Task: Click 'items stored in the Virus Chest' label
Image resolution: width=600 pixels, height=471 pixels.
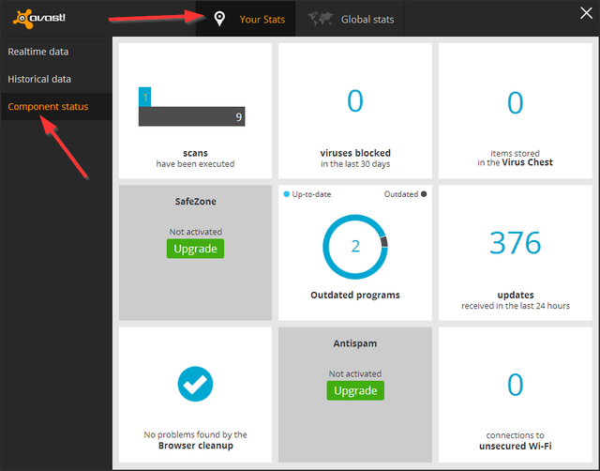Action: [x=515, y=158]
